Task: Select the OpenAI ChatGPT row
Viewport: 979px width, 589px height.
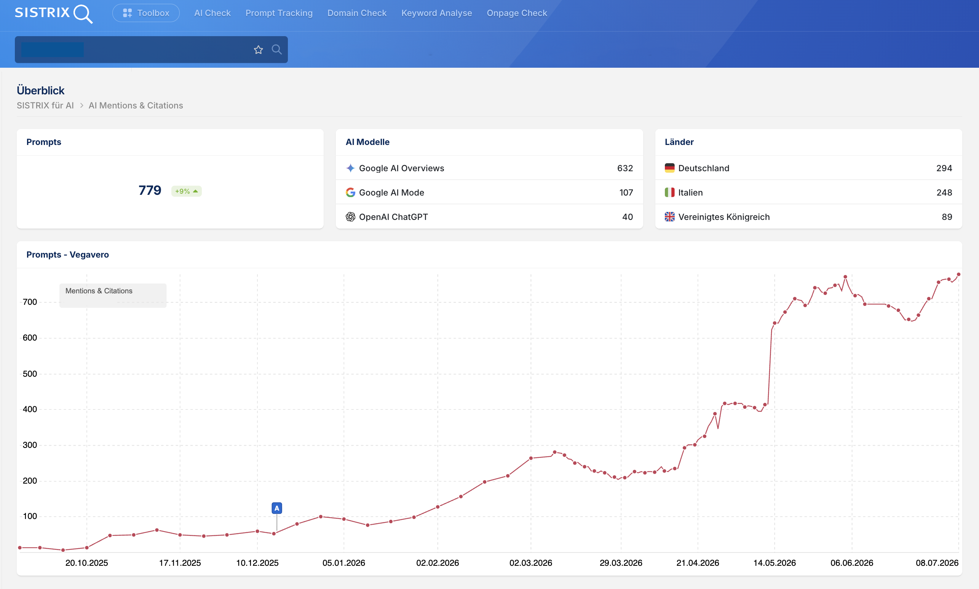Action: 489,217
